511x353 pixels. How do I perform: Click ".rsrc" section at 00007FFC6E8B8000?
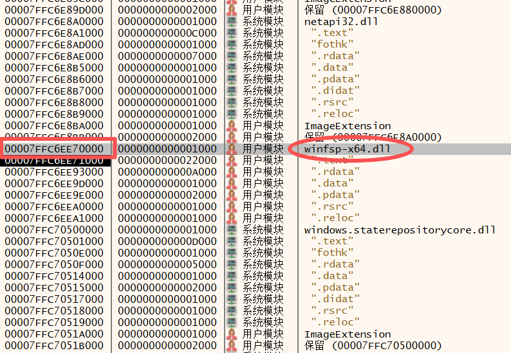click(x=331, y=102)
